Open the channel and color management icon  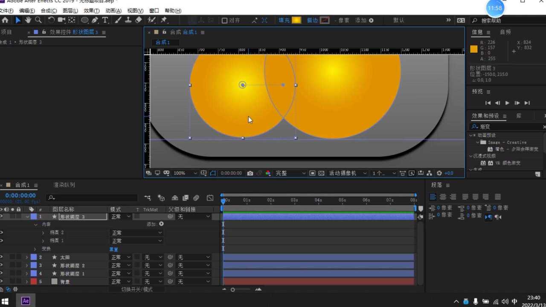coord(268,173)
